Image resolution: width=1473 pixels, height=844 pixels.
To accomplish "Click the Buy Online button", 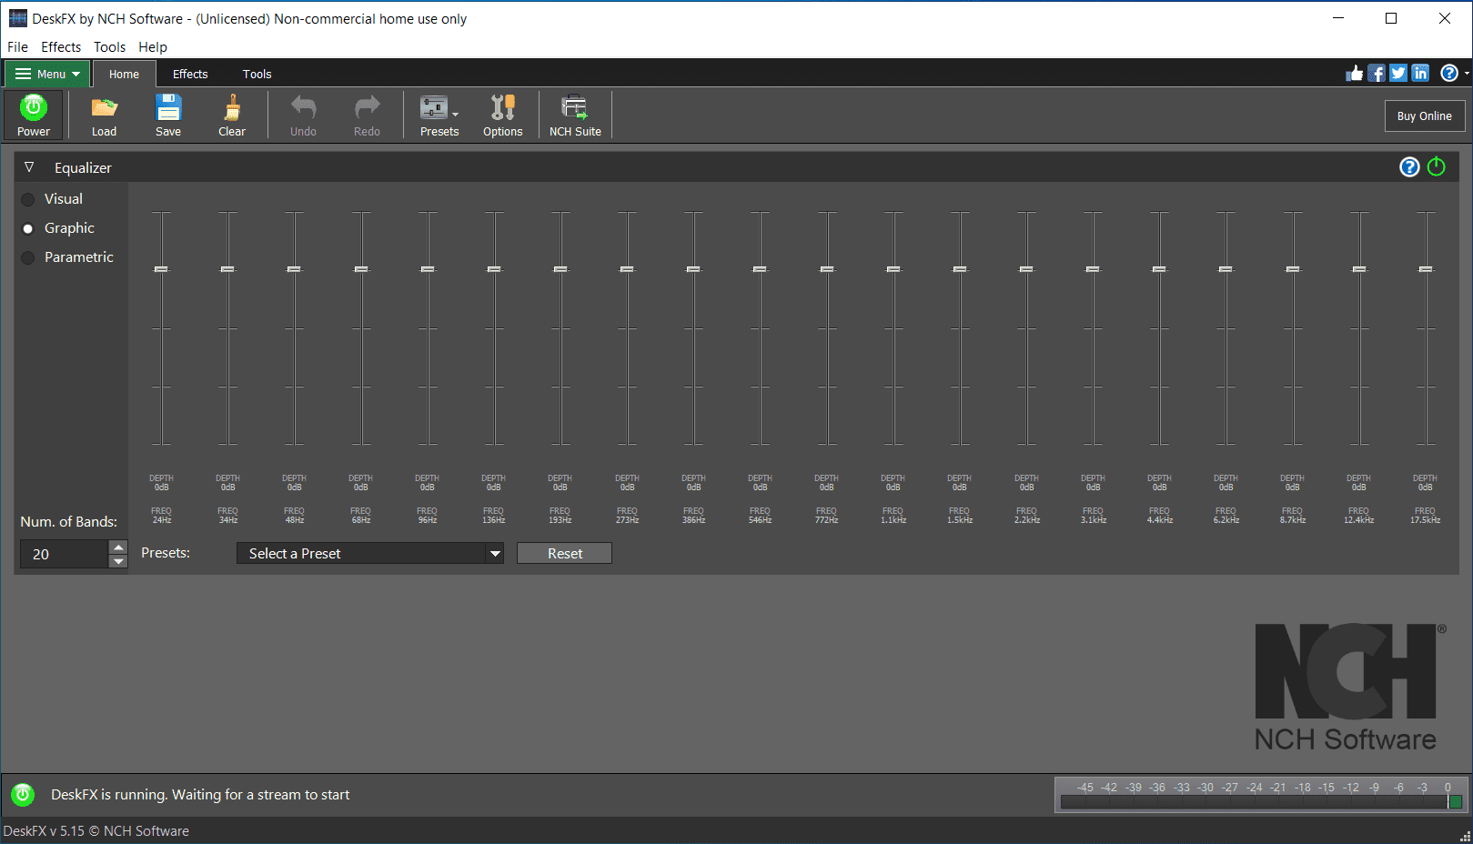I will (x=1425, y=116).
